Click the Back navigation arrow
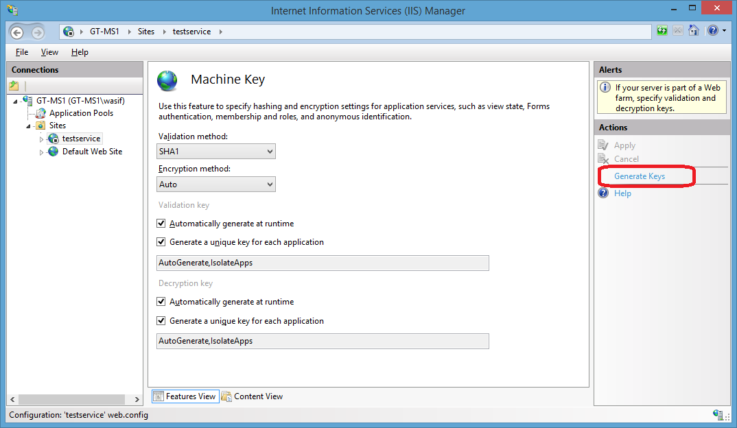 pyautogui.click(x=17, y=32)
